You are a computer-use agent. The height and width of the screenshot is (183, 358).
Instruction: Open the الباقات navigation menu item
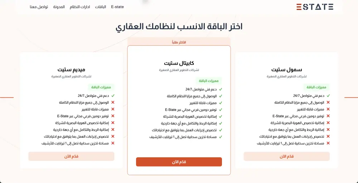click(x=100, y=7)
